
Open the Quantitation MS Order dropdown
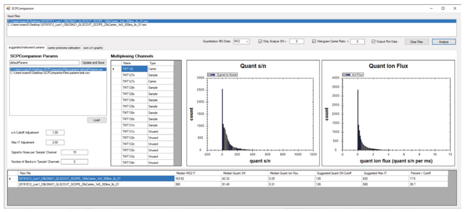tap(242, 42)
